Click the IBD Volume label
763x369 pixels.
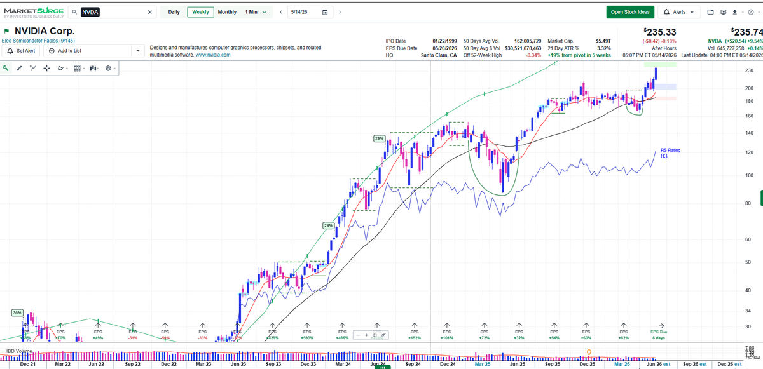tap(19, 351)
